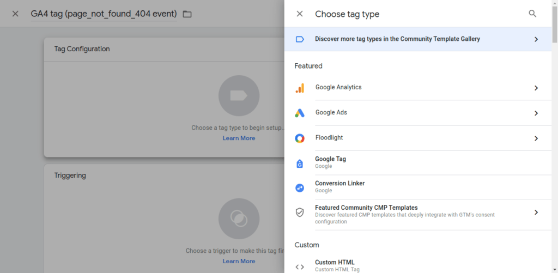Expand the Floodlight chevron
The height and width of the screenshot is (273, 558).
[x=536, y=138]
